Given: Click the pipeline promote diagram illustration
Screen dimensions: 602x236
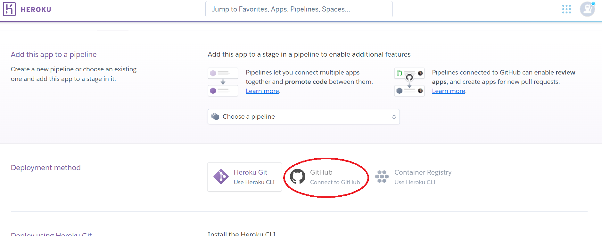Looking at the screenshot, I should coord(223,82).
